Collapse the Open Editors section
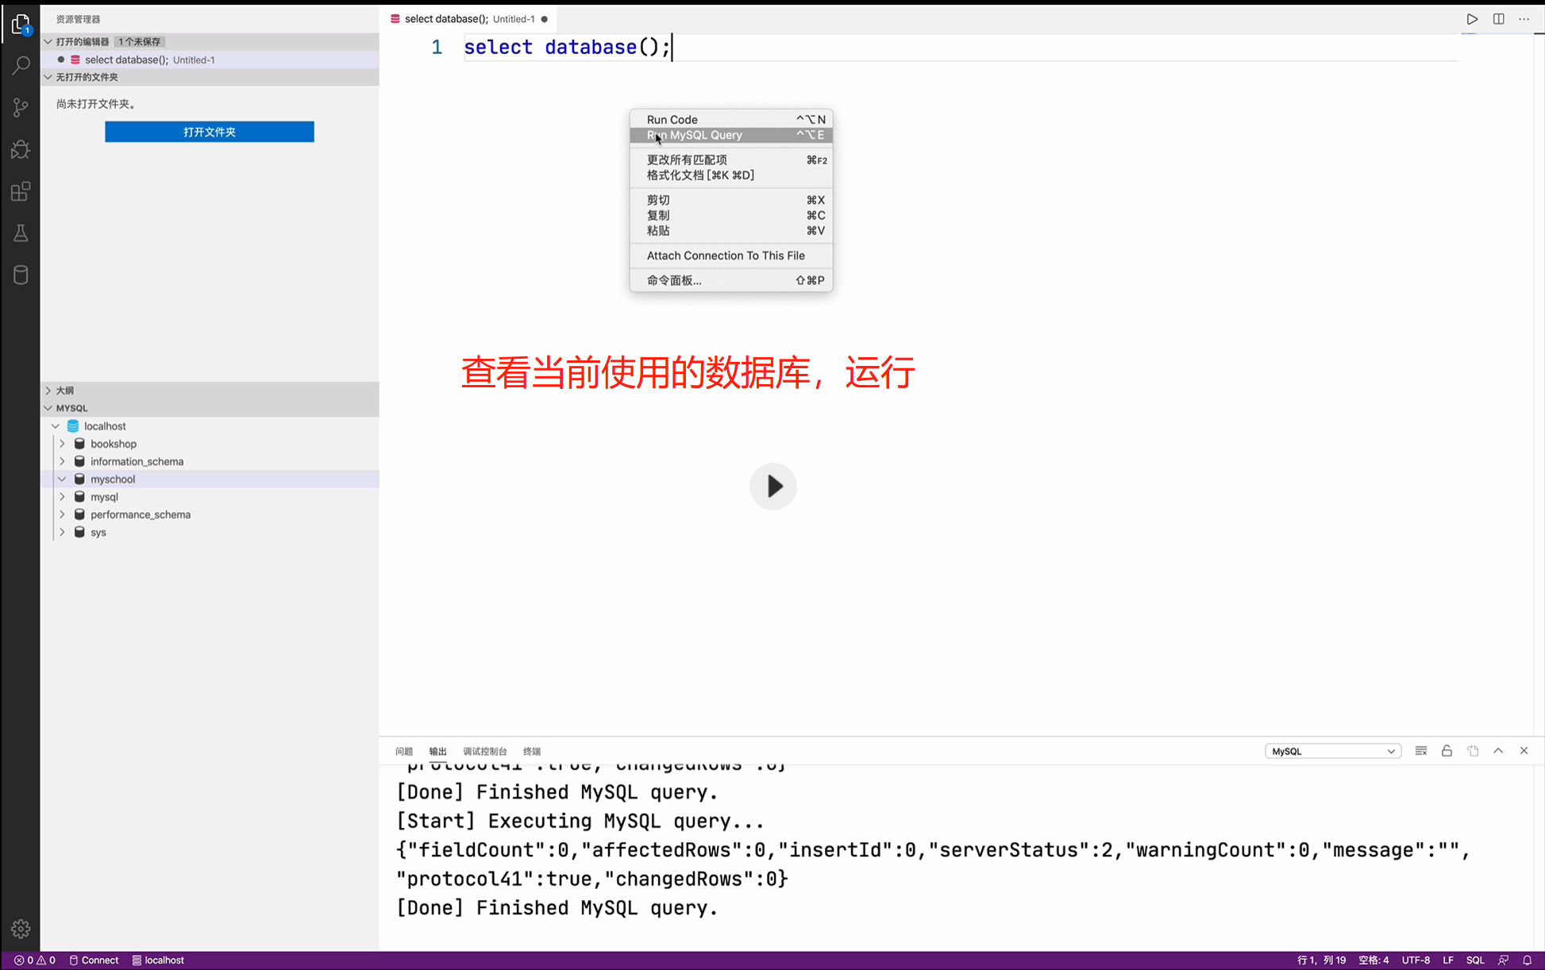This screenshot has width=1545, height=970. [x=48, y=41]
